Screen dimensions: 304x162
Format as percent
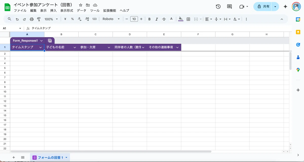[72, 19]
